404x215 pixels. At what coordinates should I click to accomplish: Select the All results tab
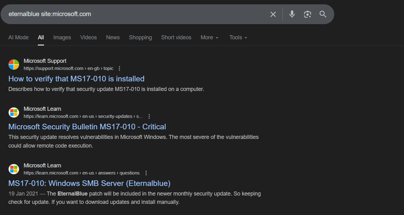click(41, 37)
